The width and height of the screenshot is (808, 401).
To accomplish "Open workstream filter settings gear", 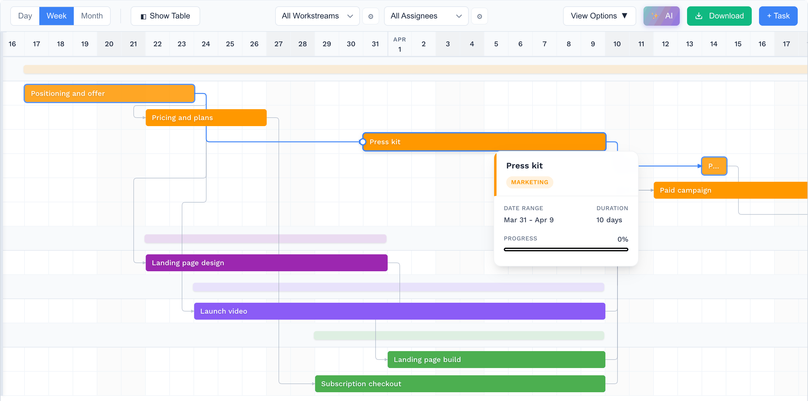I will click(370, 16).
